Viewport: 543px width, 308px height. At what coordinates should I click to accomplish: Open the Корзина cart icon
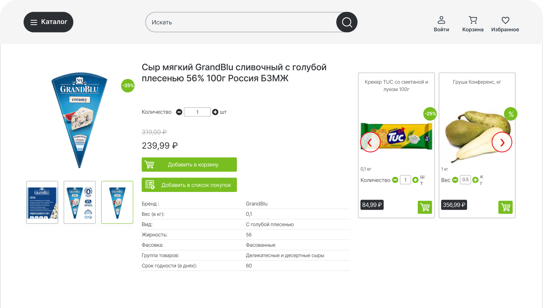coord(473,20)
